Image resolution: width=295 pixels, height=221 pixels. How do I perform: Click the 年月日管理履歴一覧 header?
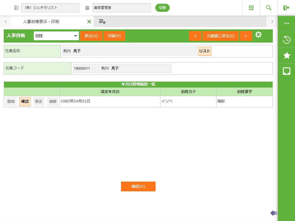point(138,84)
